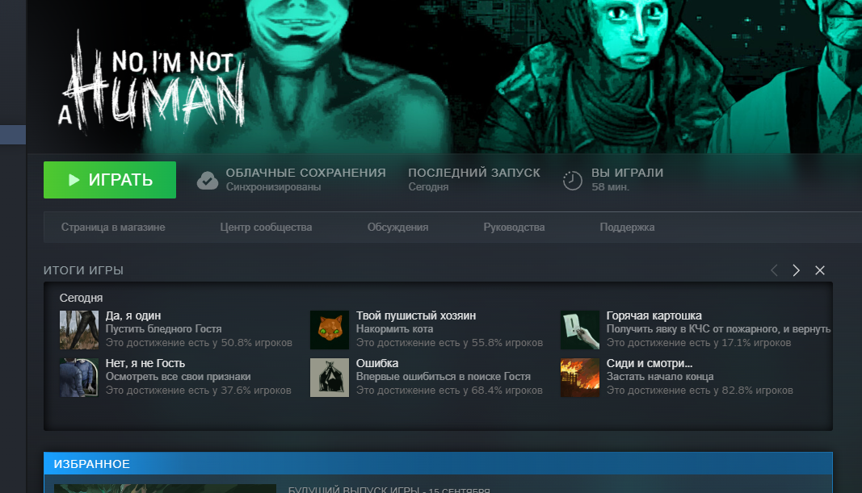862x493 pixels.
Task: Click the 'Сиди и смотри...' title
Action: [650, 363]
